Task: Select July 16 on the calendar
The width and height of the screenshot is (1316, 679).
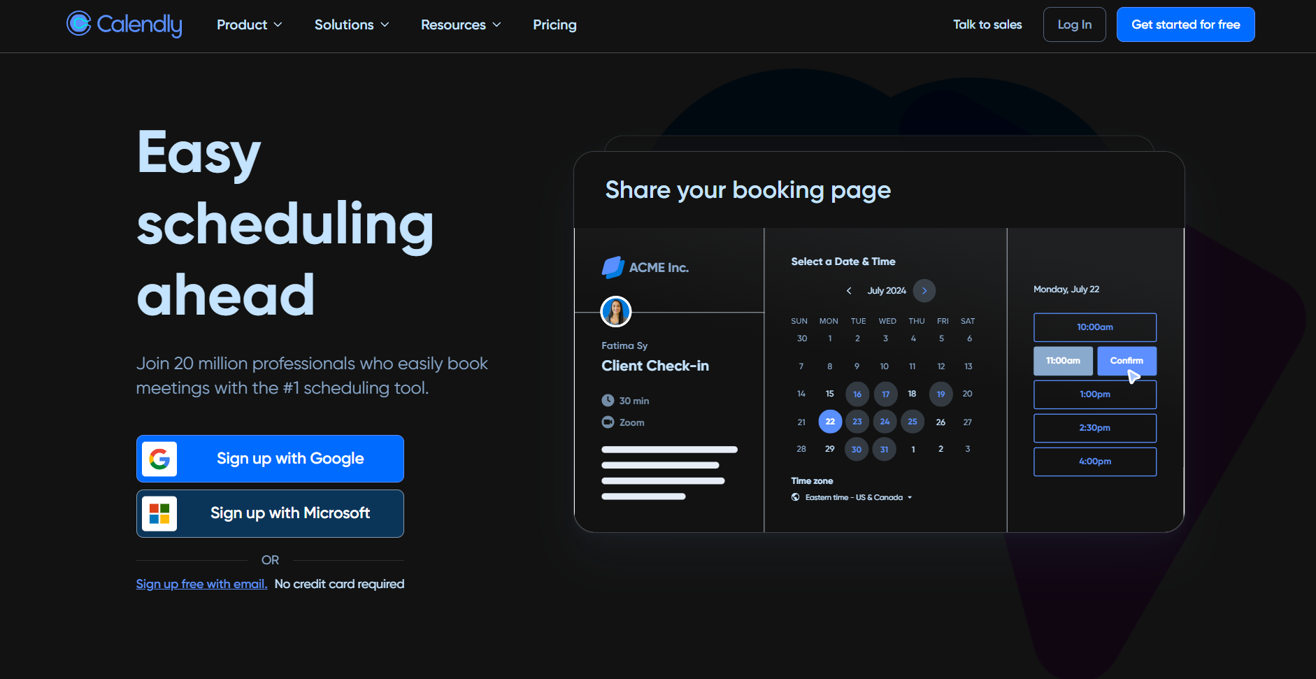Action: (x=857, y=394)
